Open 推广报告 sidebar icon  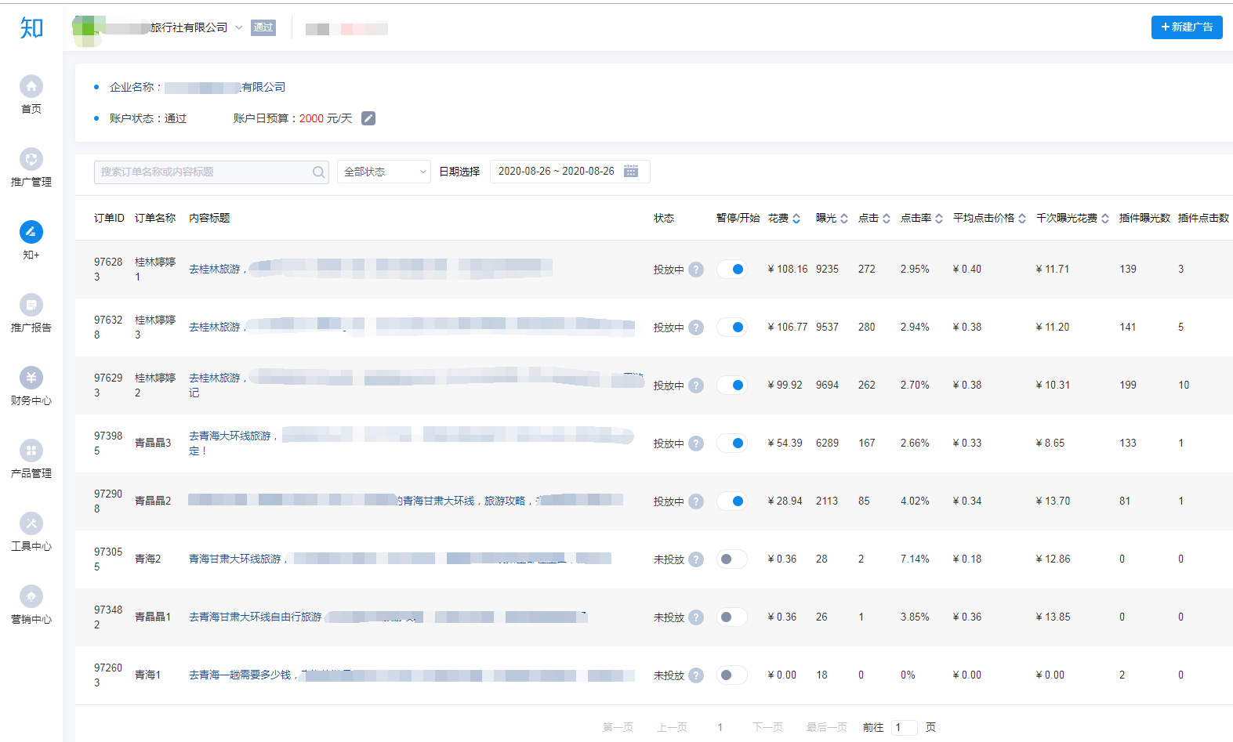(x=31, y=305)
